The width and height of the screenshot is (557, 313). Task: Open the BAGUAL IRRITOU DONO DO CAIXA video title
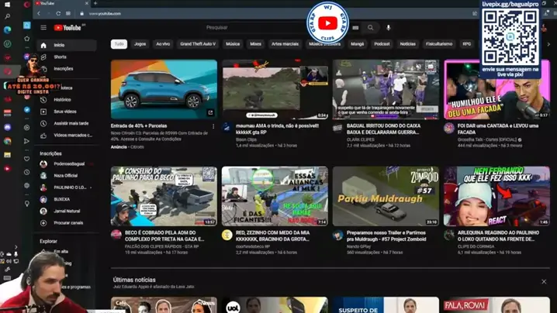pos(384,129)
